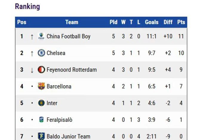Click the up arrow beside China Football Boy
Screen dimensions: 197x140
[32, 37]
